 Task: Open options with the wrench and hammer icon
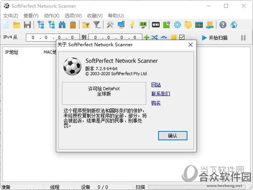110,25
